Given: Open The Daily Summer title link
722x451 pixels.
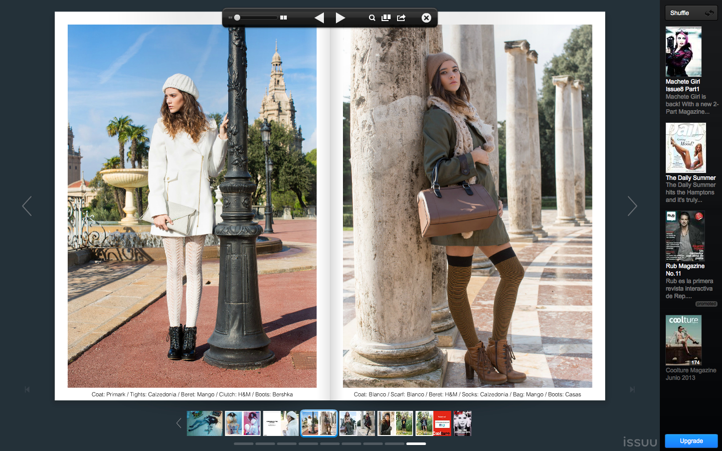Looking at the screenshot, I should (x=690, y=178).
